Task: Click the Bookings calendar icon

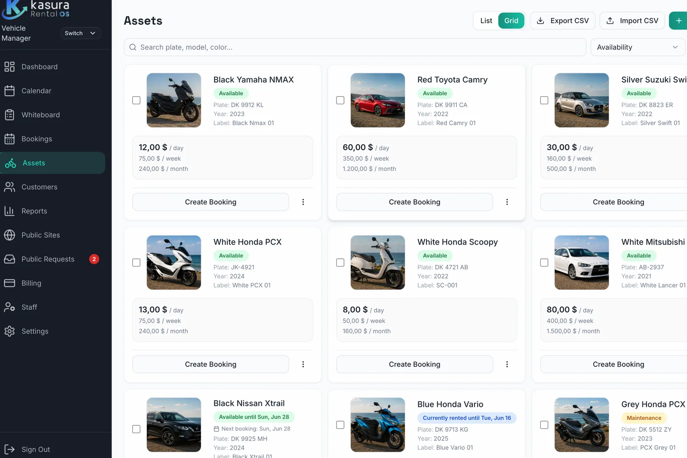Action: (x=9, y=139)
